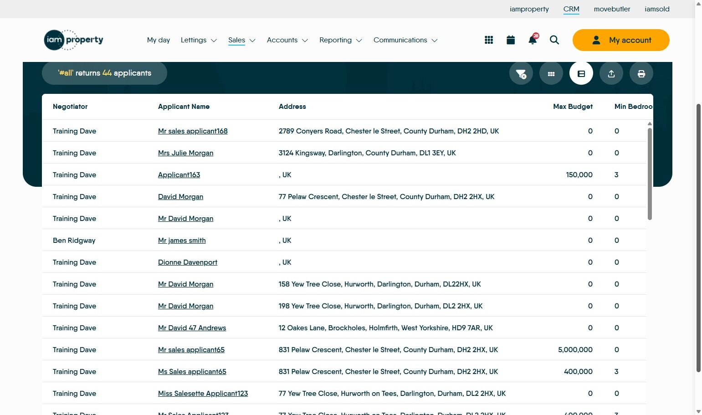This screenshot has width=702, height=415.
Task: Open applicant Dionne Davenport
Action: point(188,262)
